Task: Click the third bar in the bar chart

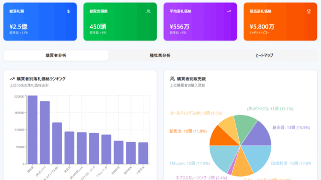Action: point(57,143)
